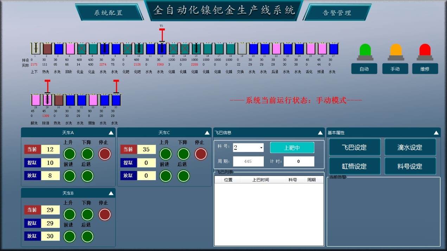Select pink 回收 tank number 4
This screenshot has width=447, height=251.
70,49
